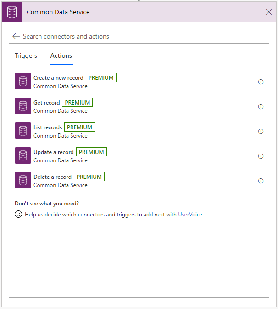Go back using the search arrow
Screen dimensions: 278x309
click(16, 36)
